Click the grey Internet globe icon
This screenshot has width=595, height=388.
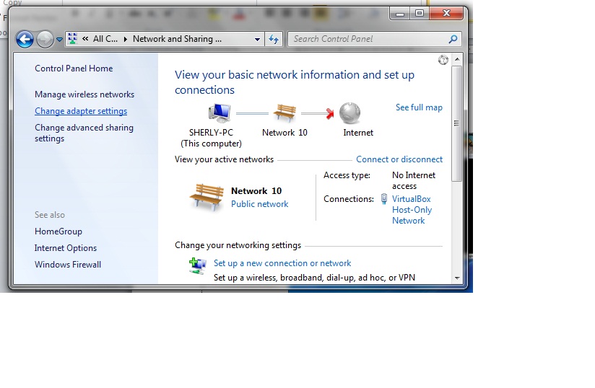[349, 113]
